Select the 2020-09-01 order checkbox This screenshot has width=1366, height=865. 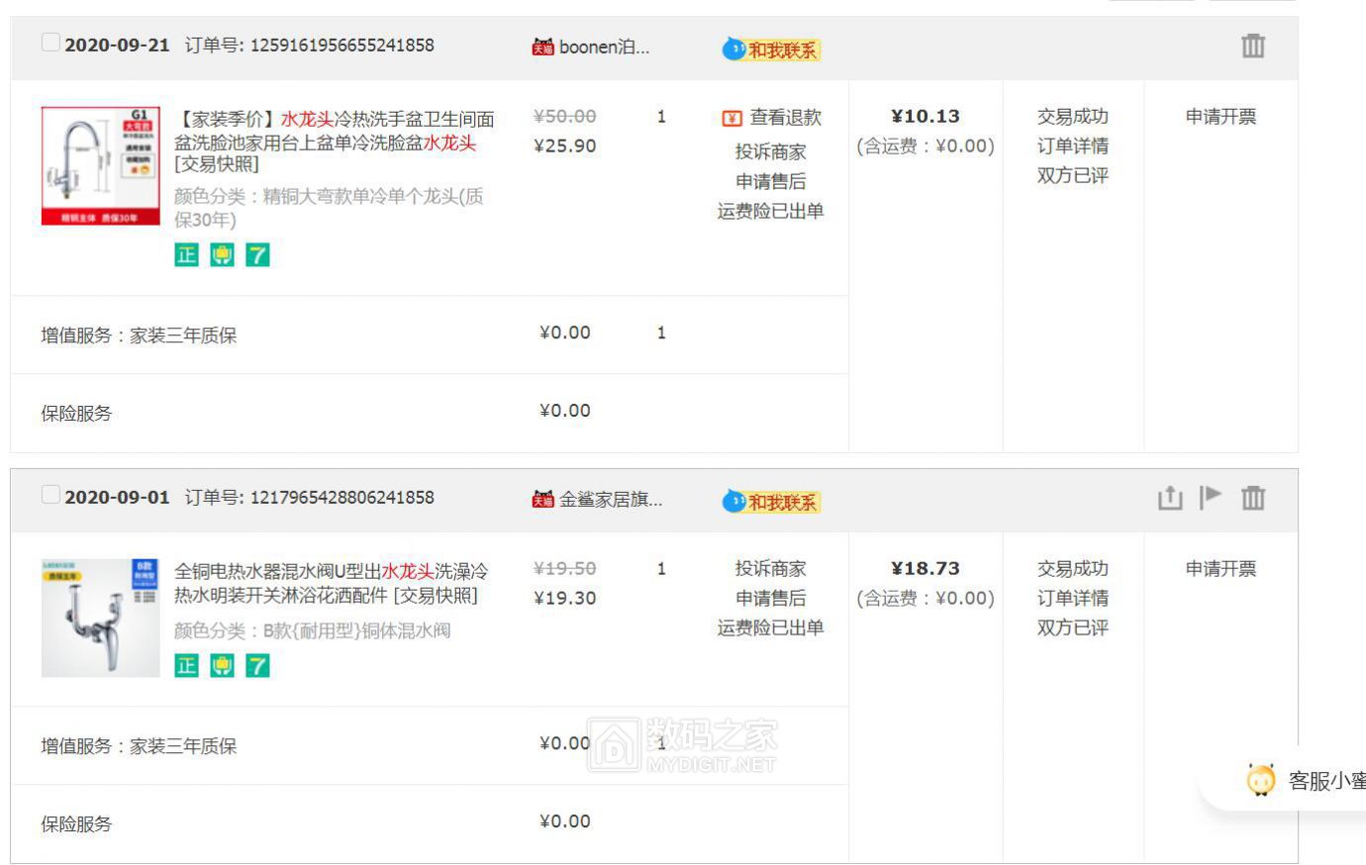pyautogui.click(x=50, y=495)
